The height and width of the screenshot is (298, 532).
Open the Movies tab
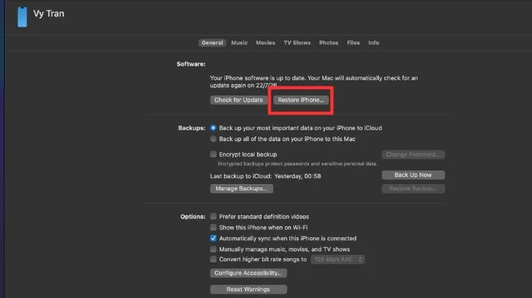pos(265,43)
